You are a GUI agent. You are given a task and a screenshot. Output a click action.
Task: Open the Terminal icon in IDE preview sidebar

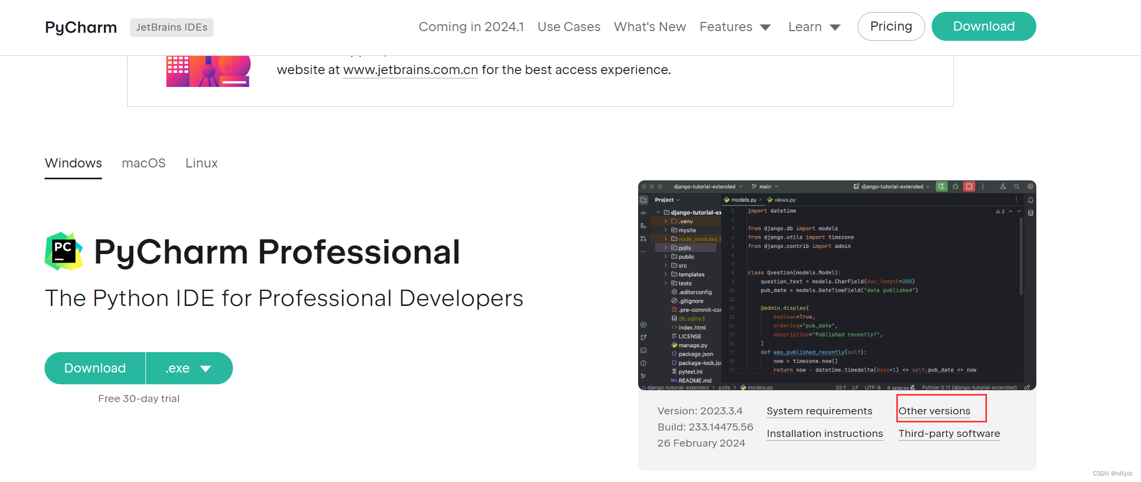(643, 350)
